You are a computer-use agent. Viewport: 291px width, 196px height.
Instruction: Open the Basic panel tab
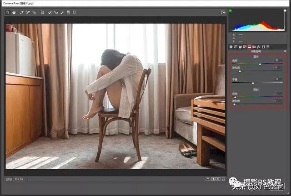(231, 47)
